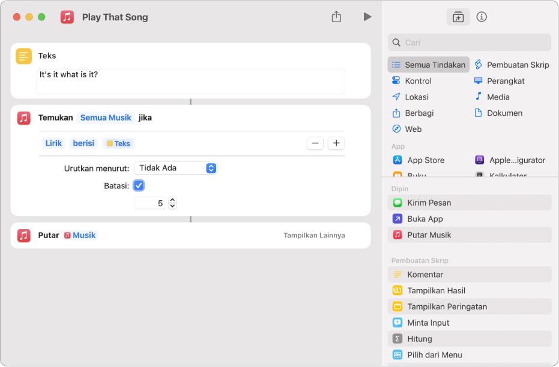Screen dimensions: 559x367
Task: Click the Musik variable in Putar action
Action: (x=80, y=235)
